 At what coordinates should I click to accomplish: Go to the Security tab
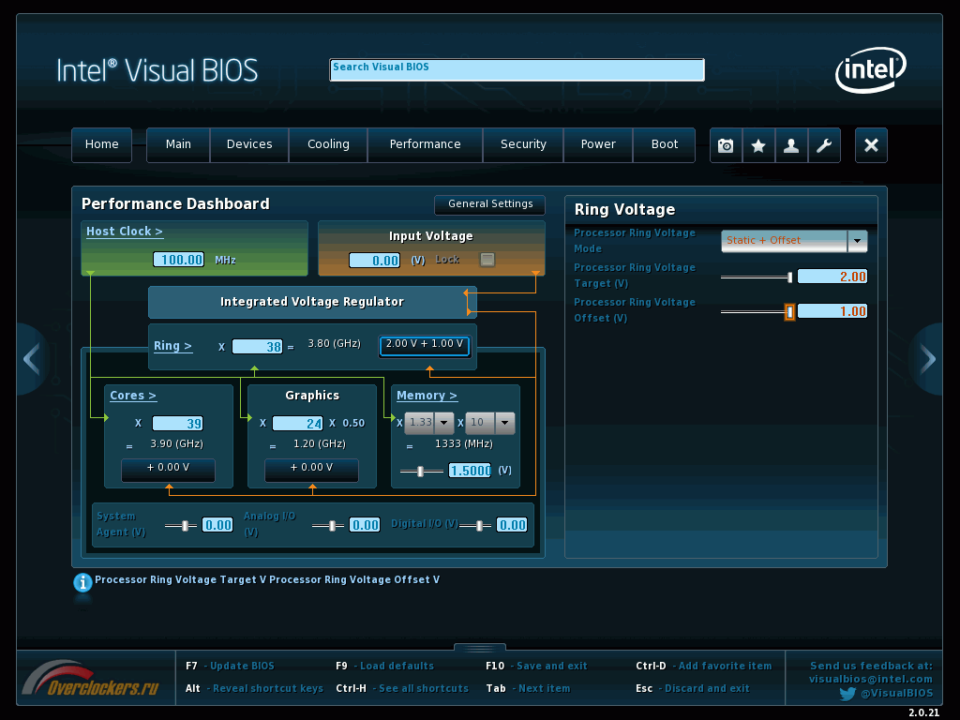(523, 144)
